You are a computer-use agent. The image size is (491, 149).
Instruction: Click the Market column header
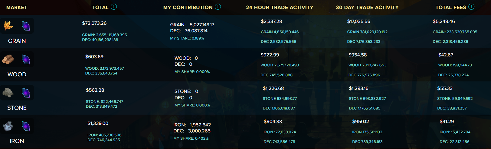tap(17, 7)
